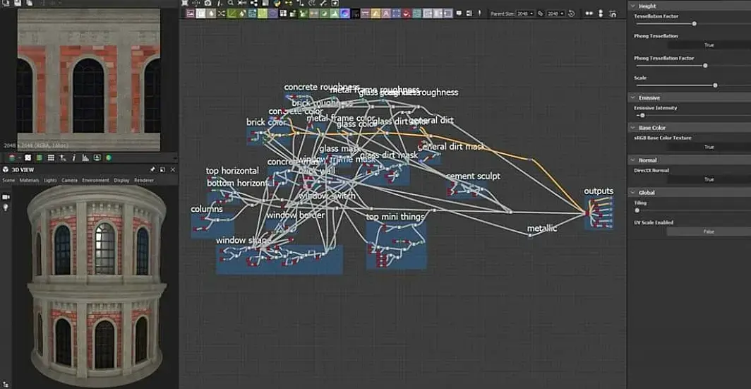Viewport: 751px width, 389px height.
Task: Click the 'window border' frame label
Action: [296, 215]
